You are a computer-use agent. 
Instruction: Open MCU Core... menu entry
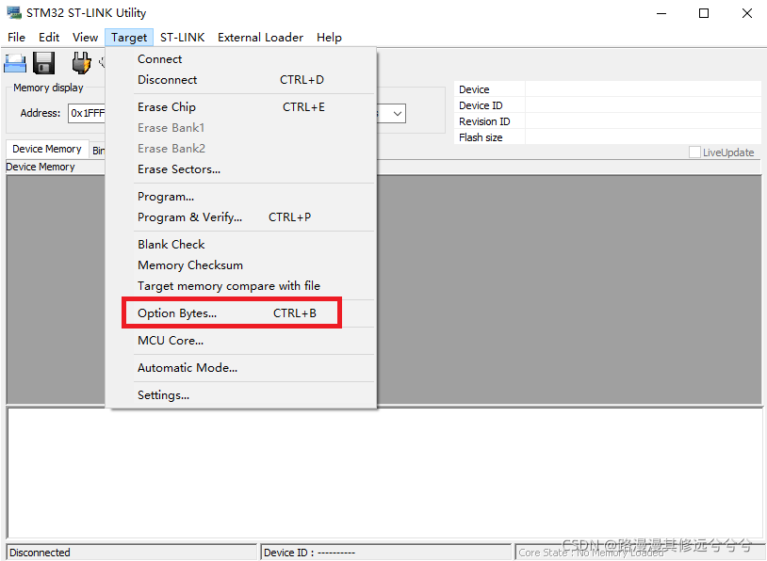point(241,341)
